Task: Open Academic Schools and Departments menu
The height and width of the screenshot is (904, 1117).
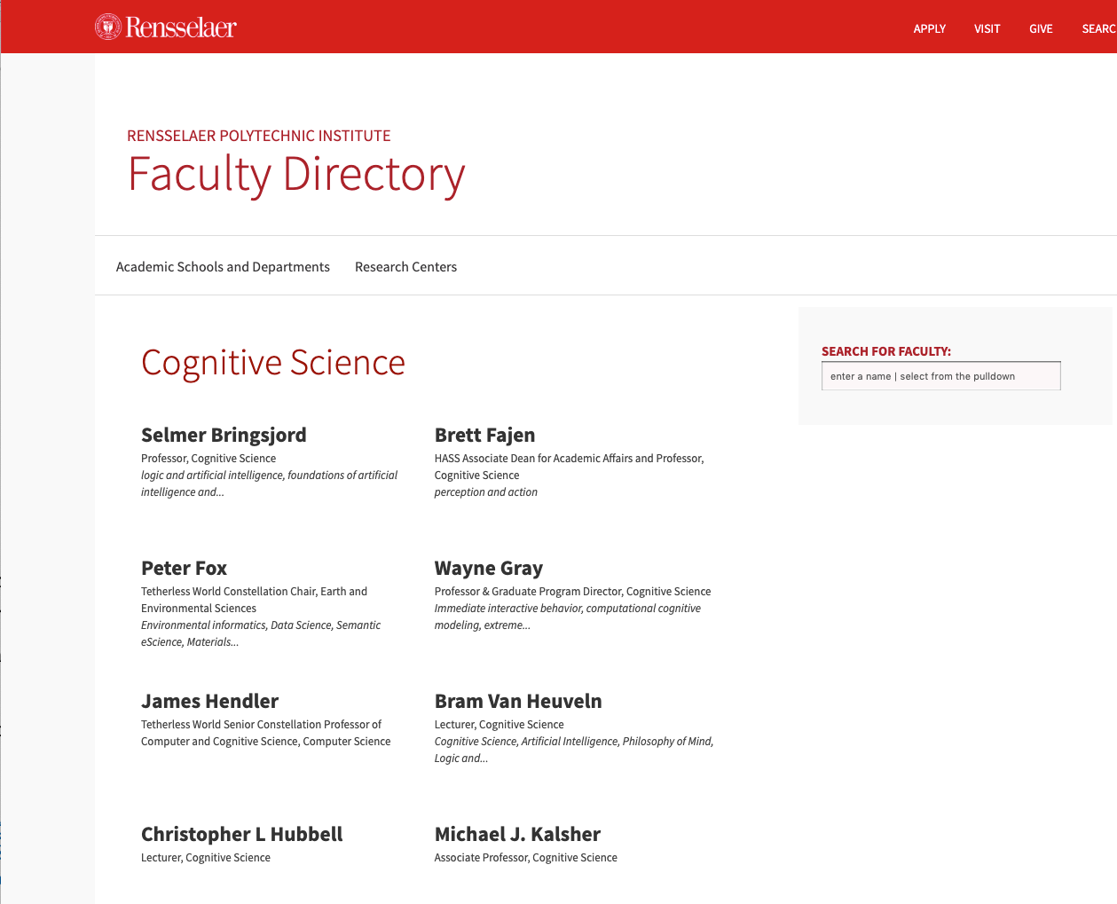Action: (223, 266)
